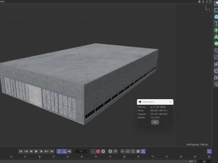
Task: Close the Information dialog
Action: 171,102
